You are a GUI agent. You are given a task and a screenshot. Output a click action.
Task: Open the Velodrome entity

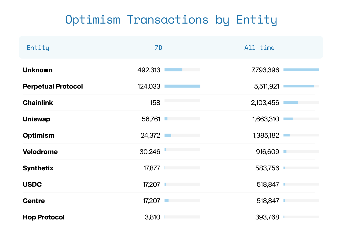pyautogui.click(x=40, y=152)
